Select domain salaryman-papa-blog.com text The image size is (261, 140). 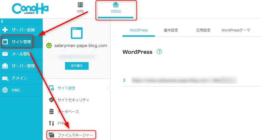coord(81,46)
